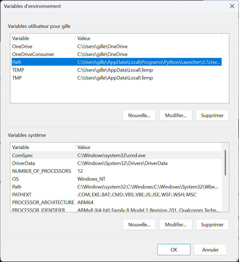Close the Variables d'environnement dialog
The width and height of the screenshot is (239, 262).
[x=232, y=6]
